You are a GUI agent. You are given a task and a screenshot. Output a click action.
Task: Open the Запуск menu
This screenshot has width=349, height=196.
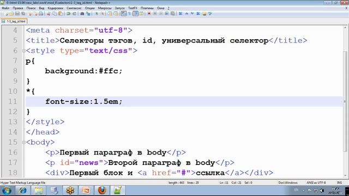[x=120, y=8]
